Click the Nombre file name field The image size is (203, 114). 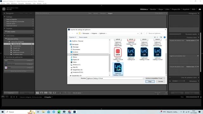pos(115,78)
